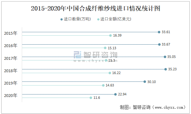Open the www.chyxx.com source link
Image resolution: width=191 pixels, height=114 pixels.
pos(169,107)
